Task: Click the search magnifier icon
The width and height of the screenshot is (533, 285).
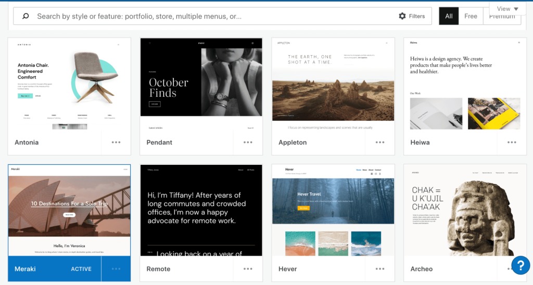Action: (26, 16)
